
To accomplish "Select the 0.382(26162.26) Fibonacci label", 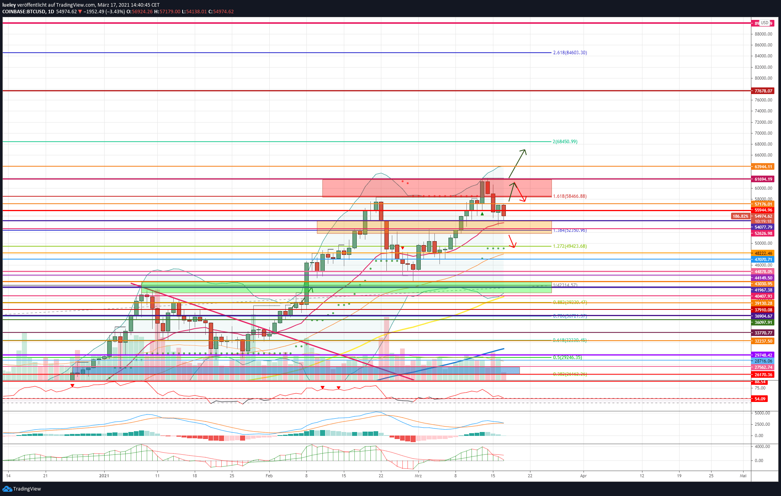I will click(x=570, y=374).
